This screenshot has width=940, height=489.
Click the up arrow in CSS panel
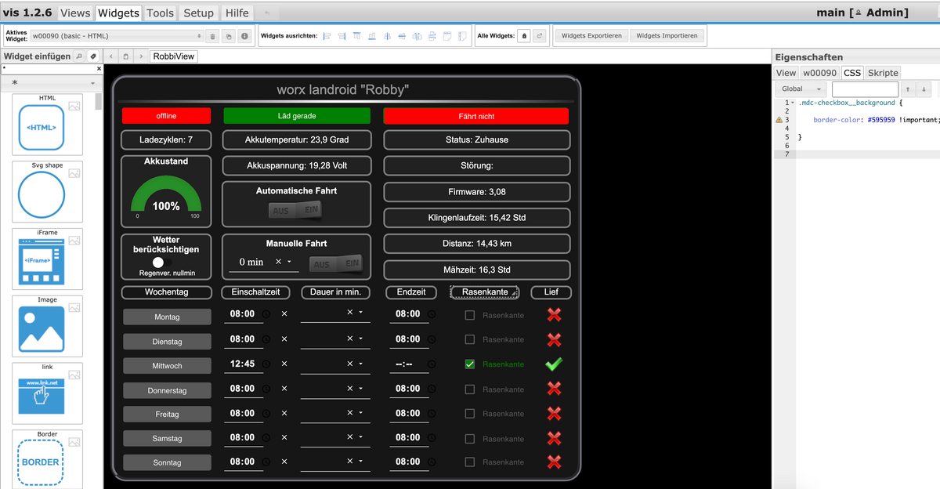pyautogui.click(x=909, y=89)
